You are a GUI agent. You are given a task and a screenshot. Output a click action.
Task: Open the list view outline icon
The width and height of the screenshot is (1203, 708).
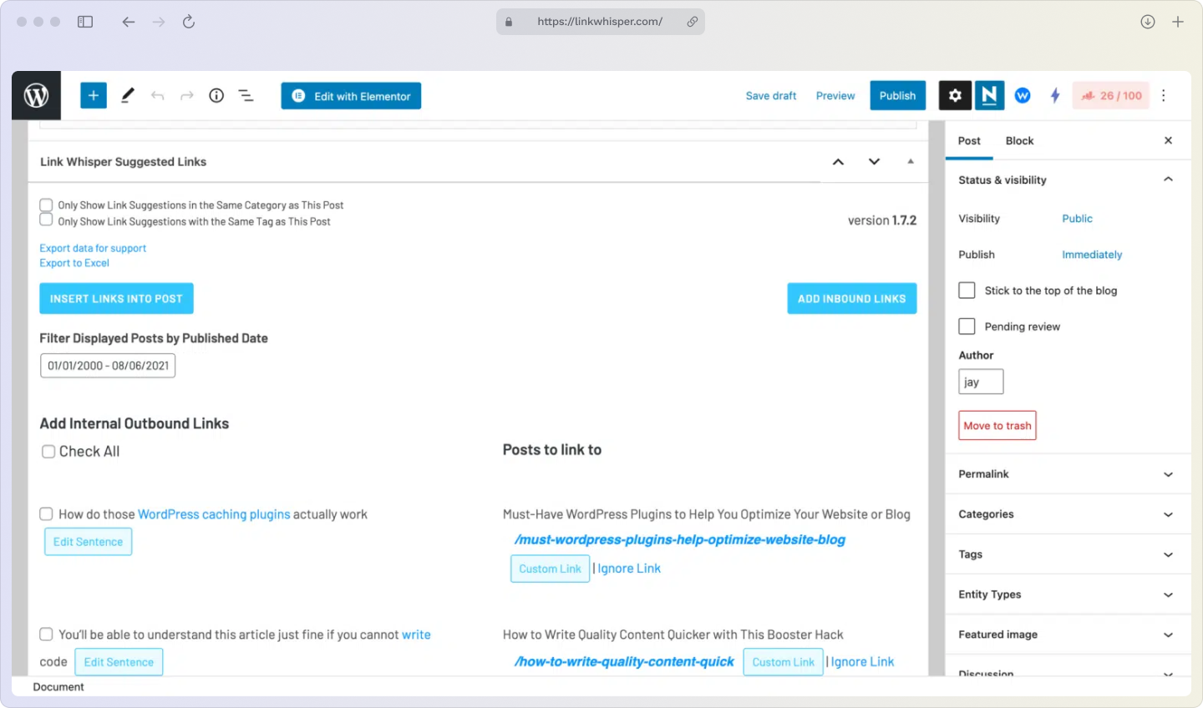click(246, 96)
